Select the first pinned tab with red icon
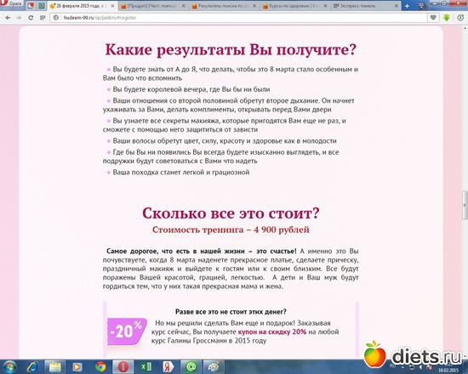468x374 pixels. pyautogui.click(x=31, y=6)
